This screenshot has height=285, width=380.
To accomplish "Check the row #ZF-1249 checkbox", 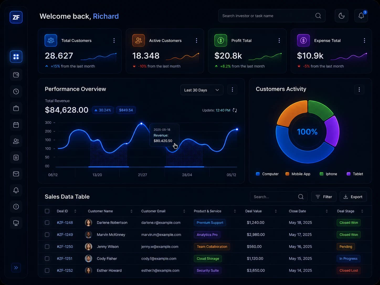I will point(47,235).
